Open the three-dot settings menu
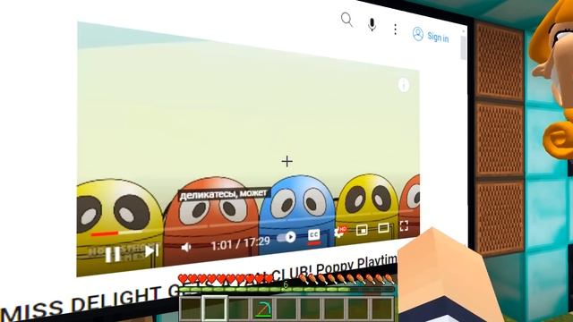The image size is (573, 322). click(396, 30)
